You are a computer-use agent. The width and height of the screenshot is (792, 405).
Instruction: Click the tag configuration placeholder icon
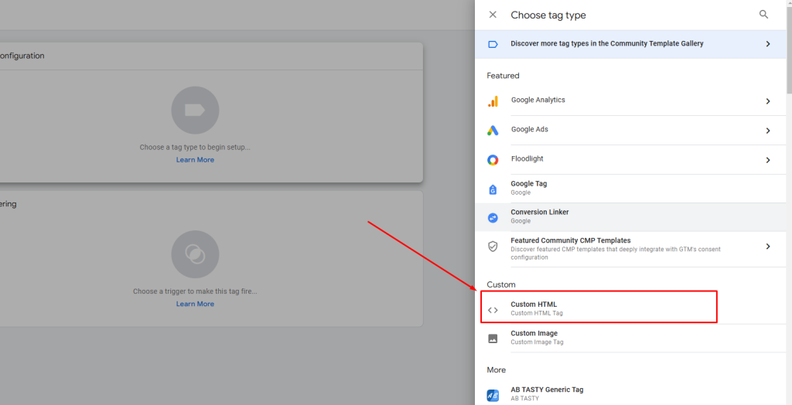195,110
